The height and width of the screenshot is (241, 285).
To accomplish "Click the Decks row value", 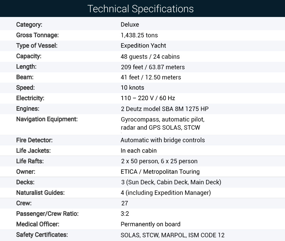I will click(x=171, y=182).
